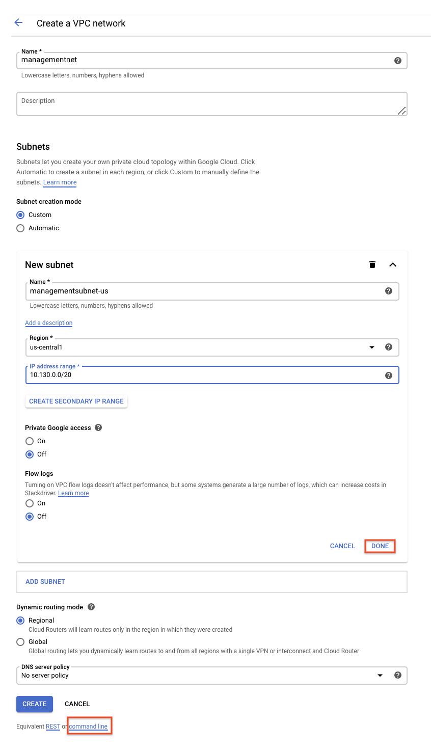
Task: Go back using the arrow icon
Action: [x=19, y=22]
